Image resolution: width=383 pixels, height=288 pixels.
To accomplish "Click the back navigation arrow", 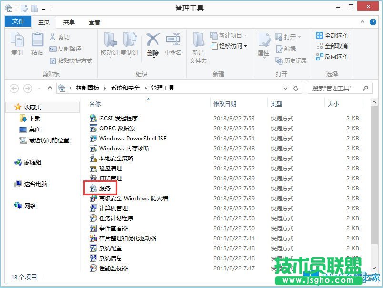I will point(15,88).
